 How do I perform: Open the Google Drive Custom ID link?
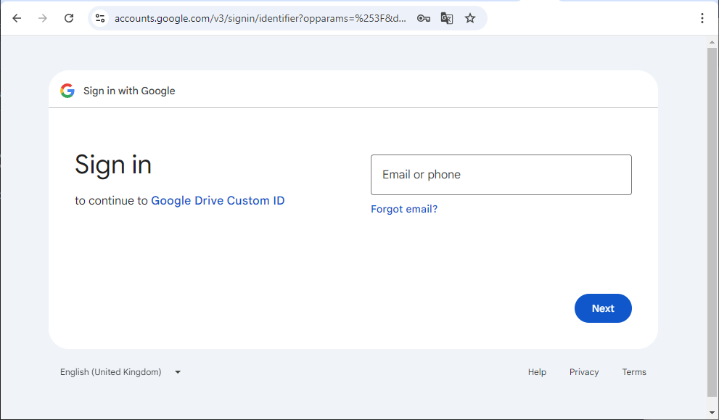pyautogui.click(x=218, y=201)
